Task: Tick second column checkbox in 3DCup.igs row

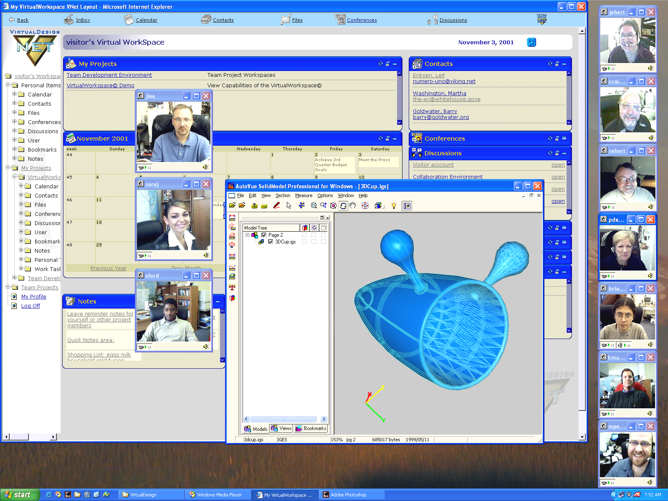Action: [314, 242]
